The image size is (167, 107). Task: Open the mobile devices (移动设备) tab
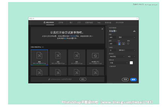click(108, 23)
